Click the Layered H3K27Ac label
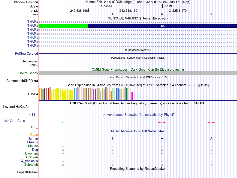The width and height of the screenshot is (237, 178). (16, 107)
